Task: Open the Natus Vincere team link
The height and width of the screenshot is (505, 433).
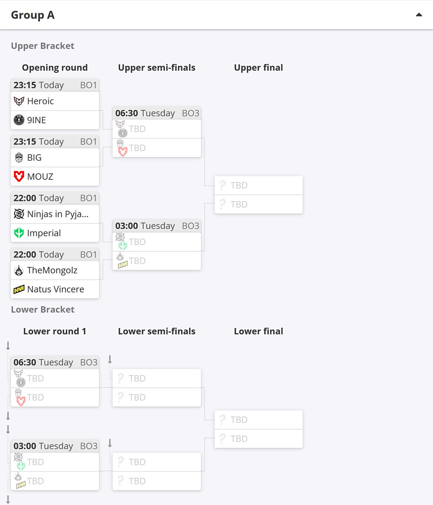Action: coord(55,289)
